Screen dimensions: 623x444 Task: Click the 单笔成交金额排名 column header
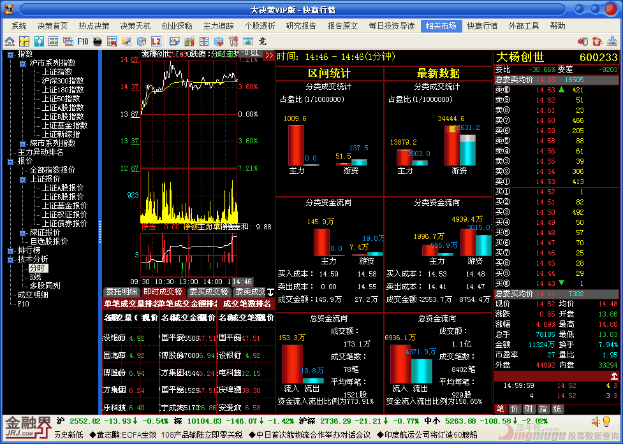[188, 304]
